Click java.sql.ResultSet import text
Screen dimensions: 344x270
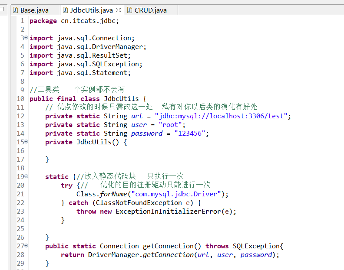pyautogui.click(x=94, y=55)
